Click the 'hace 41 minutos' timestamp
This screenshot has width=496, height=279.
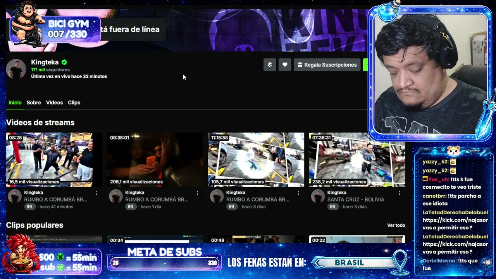tap(56, 207)
